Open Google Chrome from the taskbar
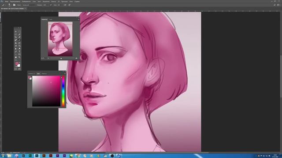Screen dimensions: 282x158 coord(78,156)
